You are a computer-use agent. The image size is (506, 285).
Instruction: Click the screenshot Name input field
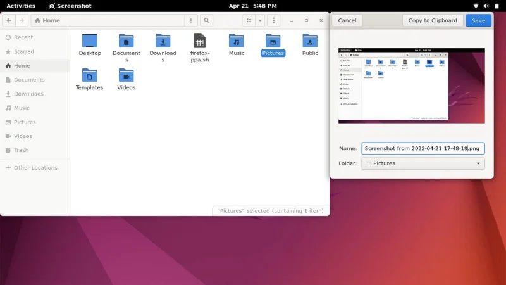(423, 148)
